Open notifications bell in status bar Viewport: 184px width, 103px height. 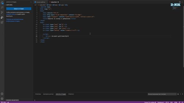click(x=182, y=102)
